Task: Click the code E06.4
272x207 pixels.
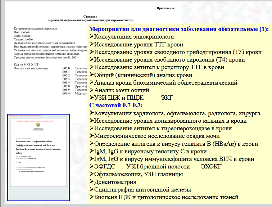Action: [66, 93]
